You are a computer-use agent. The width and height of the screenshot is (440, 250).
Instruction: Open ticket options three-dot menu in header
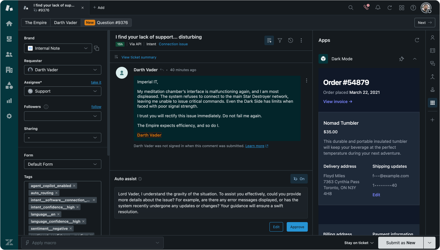coord(301,40)
